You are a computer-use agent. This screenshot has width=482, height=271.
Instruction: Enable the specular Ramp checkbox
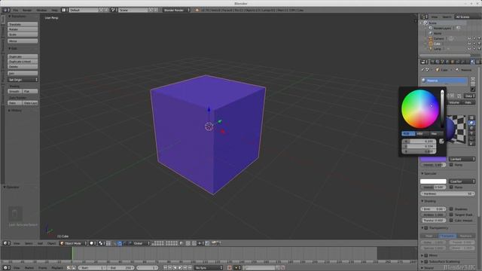click(451, 187)
